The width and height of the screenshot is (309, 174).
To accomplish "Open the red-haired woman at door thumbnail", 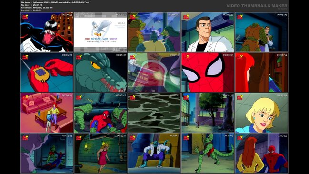I will 261,72.
